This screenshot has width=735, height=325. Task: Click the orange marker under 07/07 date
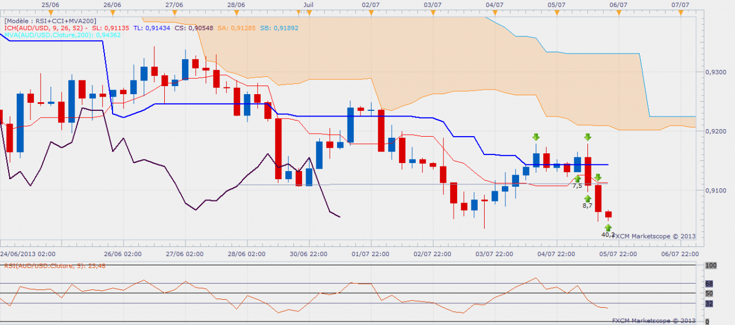[680, 11]
